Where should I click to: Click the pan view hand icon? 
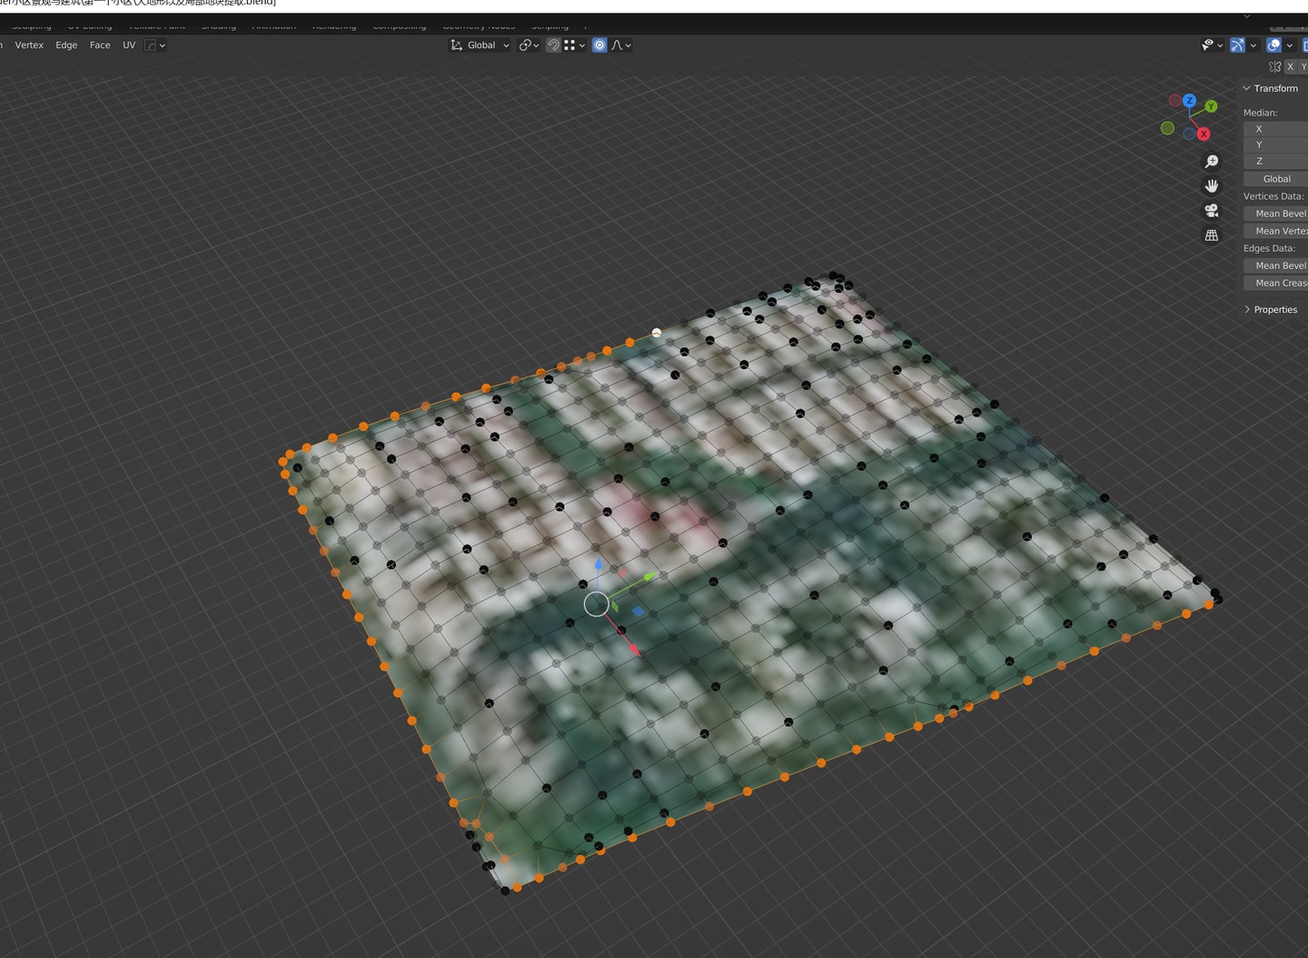(1212, 185)
